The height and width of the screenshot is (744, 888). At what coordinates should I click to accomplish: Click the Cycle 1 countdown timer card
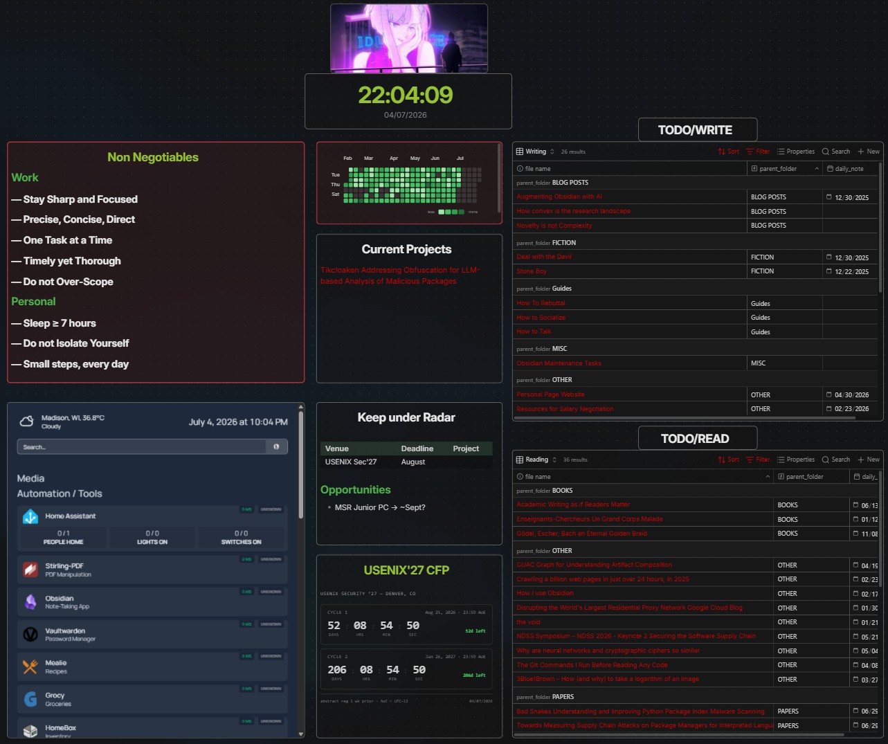click(406, 624)
